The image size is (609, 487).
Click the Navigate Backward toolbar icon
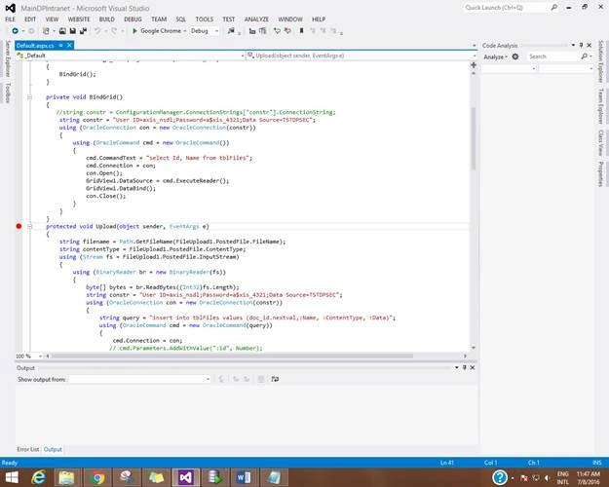coord(15,30)
